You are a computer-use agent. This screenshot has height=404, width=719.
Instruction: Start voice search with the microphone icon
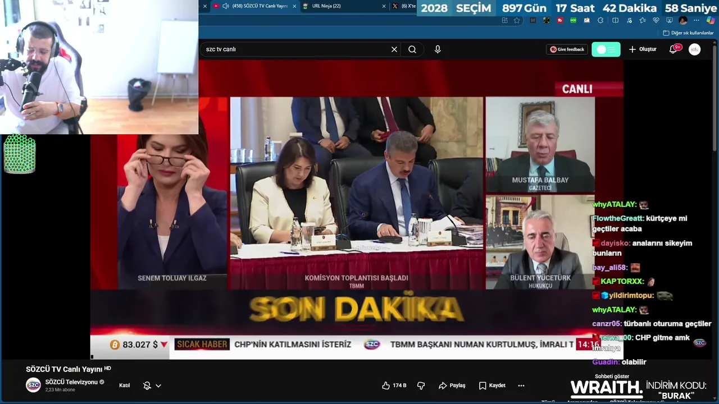coord(438,49)
